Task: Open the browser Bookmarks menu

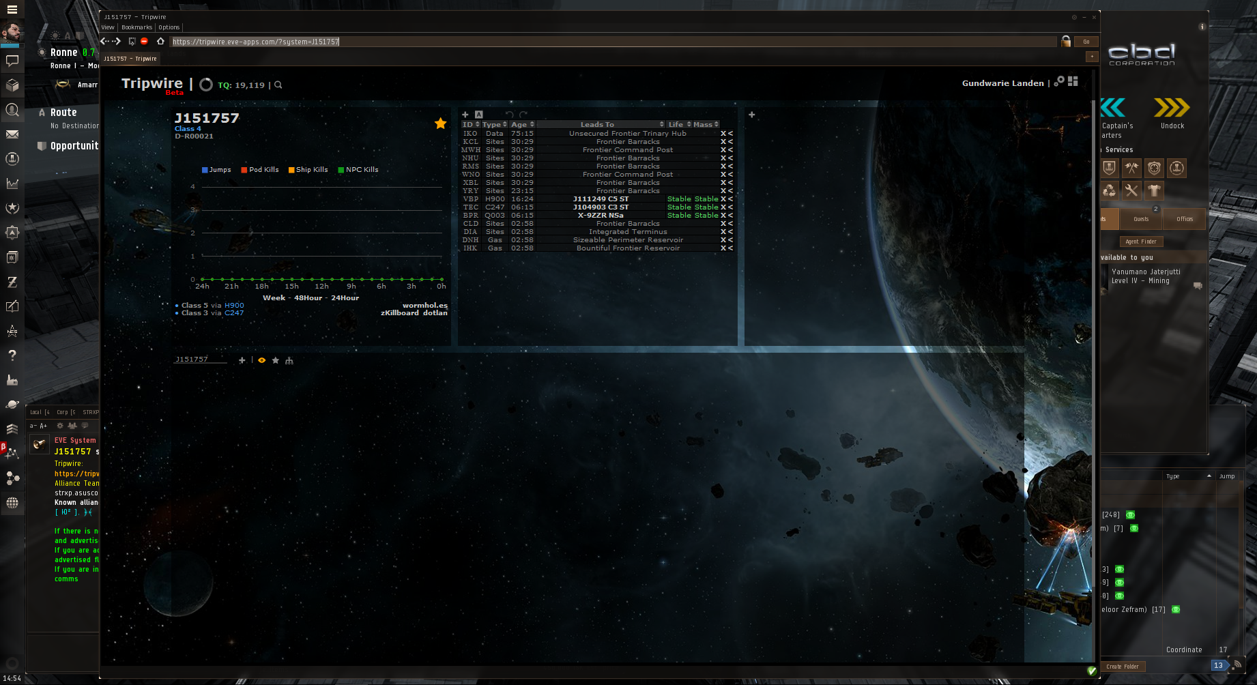Action: point(137,27)
